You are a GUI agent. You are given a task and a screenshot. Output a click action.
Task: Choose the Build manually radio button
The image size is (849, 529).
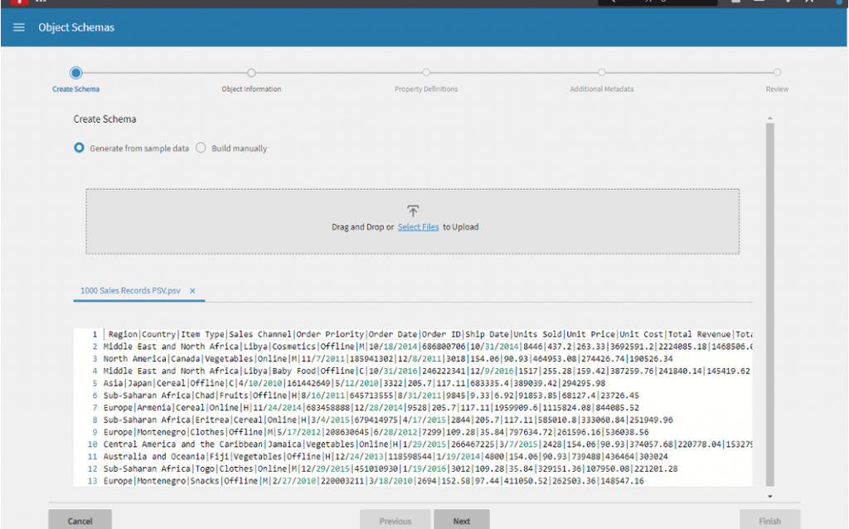pos(201,148)
